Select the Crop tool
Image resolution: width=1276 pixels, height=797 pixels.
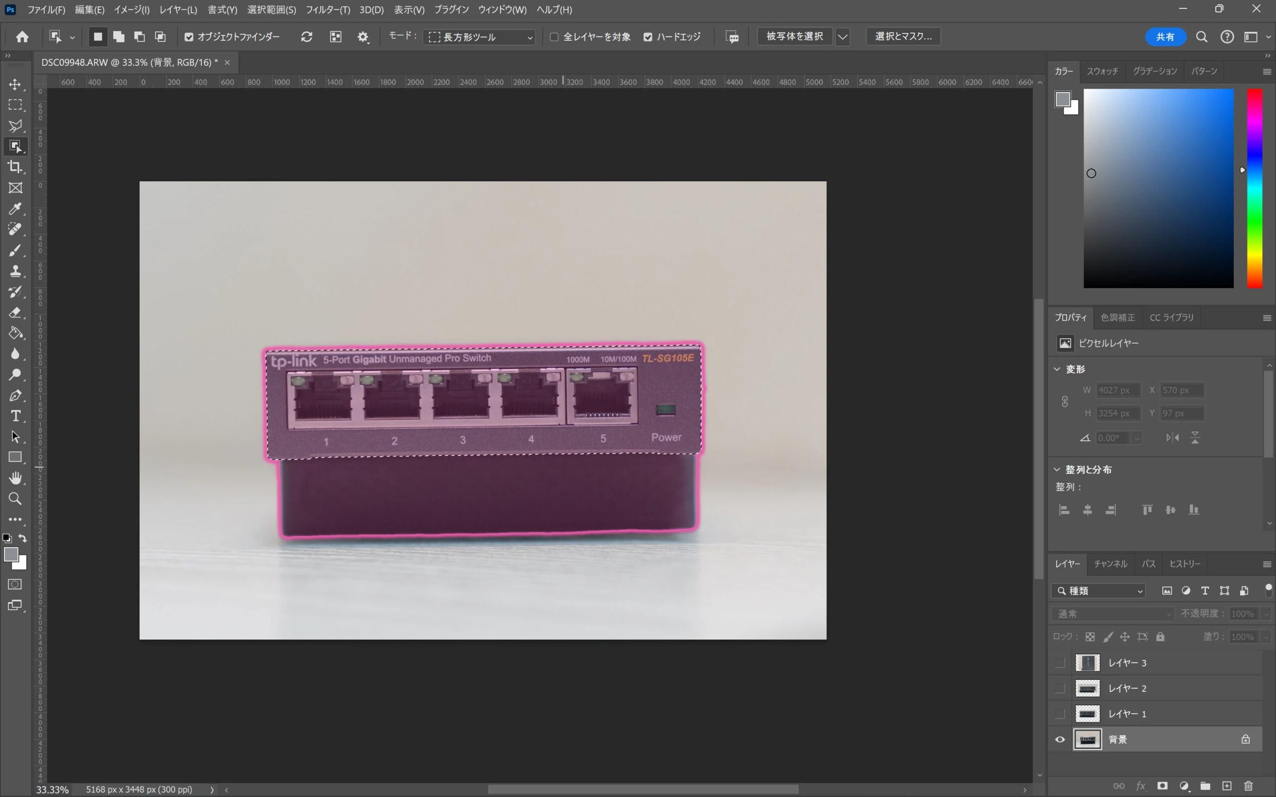click(15, 167)
